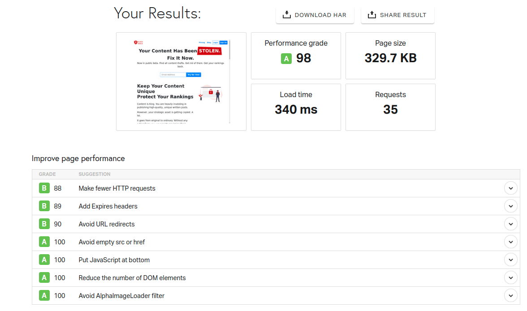This screenshot has height=311, width=527.
Task: Click the A badge for AlphaImageLoader filter
Action: (44, 296)
